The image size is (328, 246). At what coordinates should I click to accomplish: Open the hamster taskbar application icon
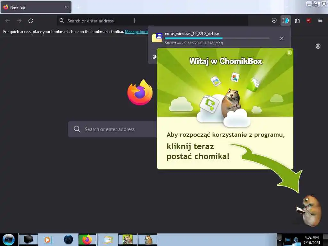148,240
